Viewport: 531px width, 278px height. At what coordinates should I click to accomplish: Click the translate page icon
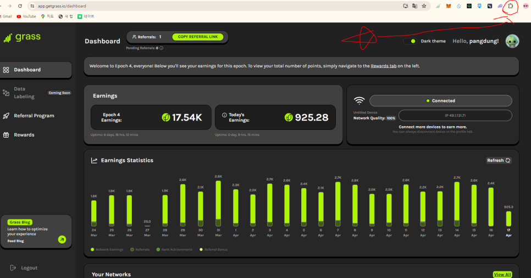click(414, 6)
